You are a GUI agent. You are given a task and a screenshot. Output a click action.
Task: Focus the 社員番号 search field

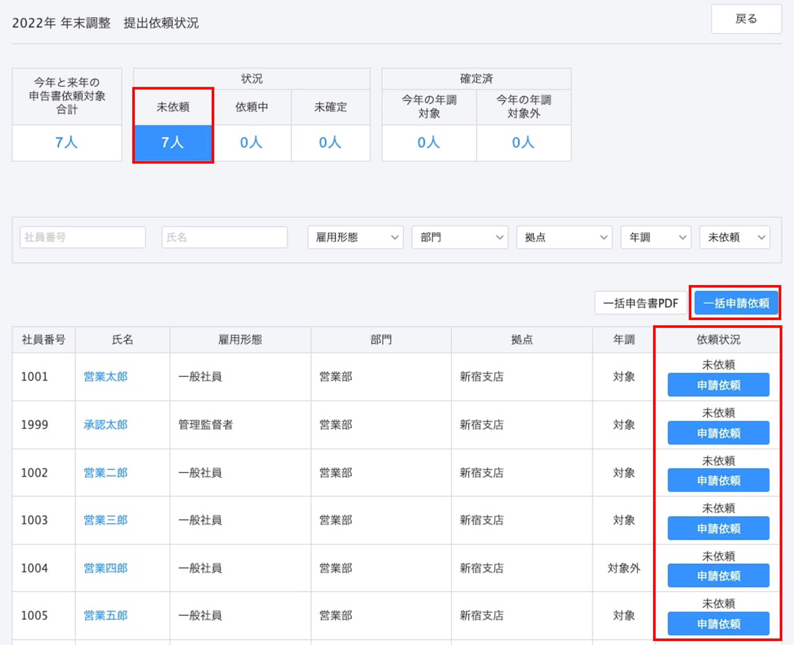[83, 237]
